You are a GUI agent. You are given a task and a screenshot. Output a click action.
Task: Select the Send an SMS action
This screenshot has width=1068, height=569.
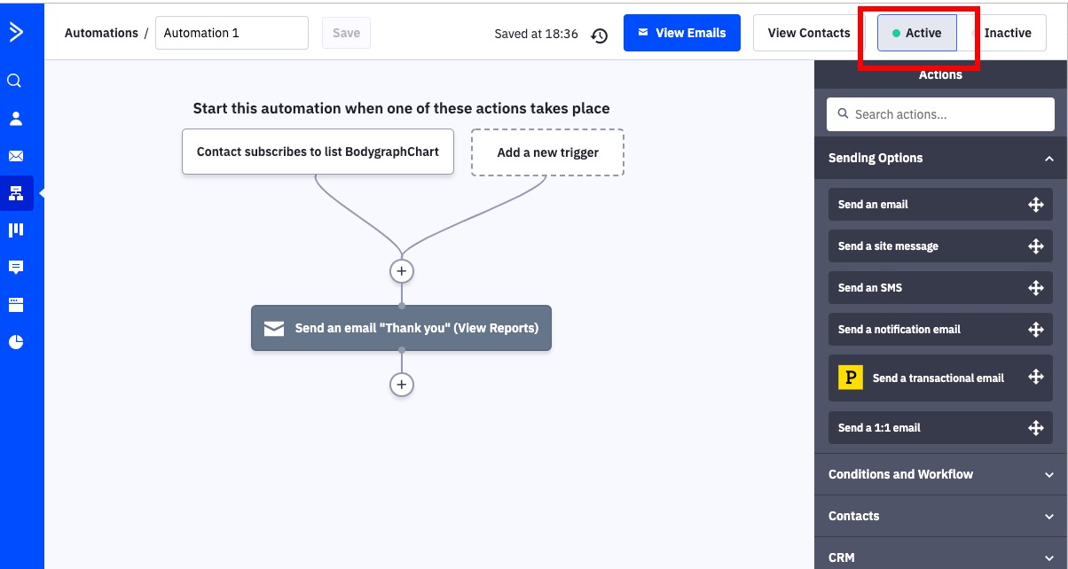pyautogui.click(x=940, y=288)
